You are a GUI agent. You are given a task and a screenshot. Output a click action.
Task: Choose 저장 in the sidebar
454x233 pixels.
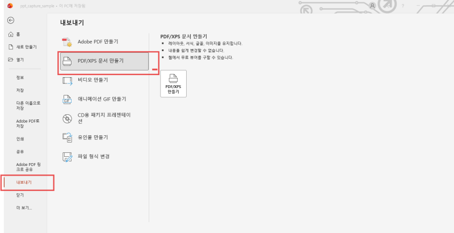point(20,90)
